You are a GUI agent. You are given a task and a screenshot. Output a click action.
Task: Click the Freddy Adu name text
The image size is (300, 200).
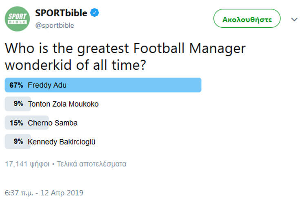coord(47,85)
